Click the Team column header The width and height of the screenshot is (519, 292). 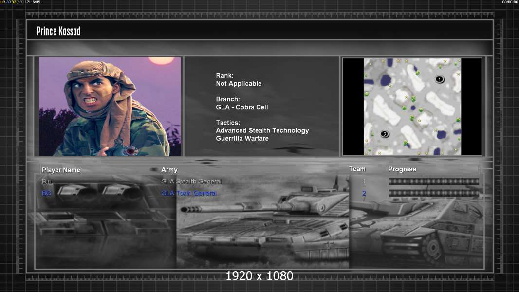pos(357,169)
